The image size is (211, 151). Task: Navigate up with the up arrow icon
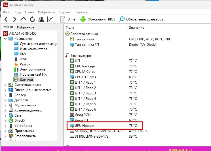[x=24, y=19]
